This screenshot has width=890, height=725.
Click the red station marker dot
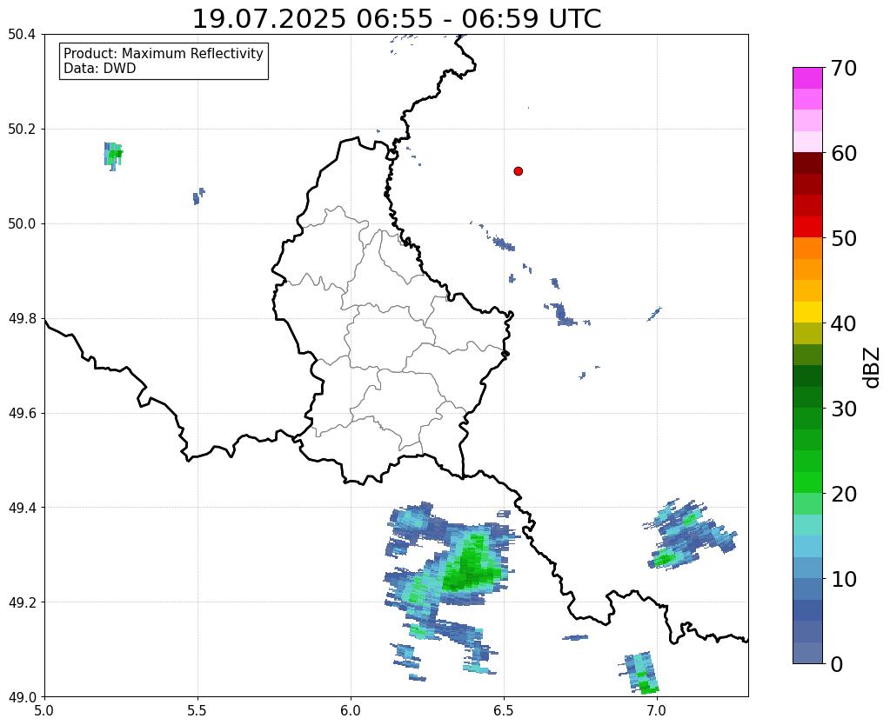pos(518,171)
